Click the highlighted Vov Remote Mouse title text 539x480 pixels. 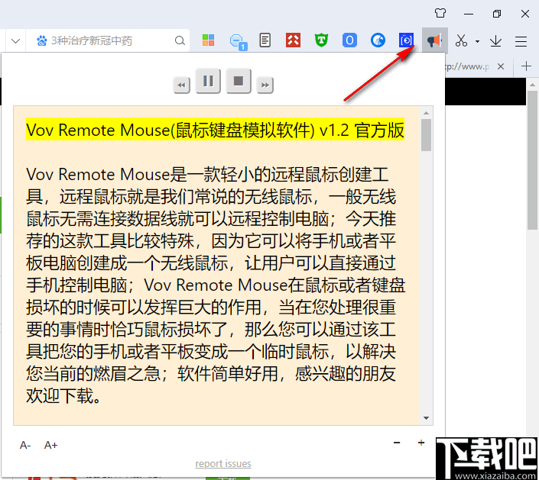pyautogui.click(x=215, y=130)
